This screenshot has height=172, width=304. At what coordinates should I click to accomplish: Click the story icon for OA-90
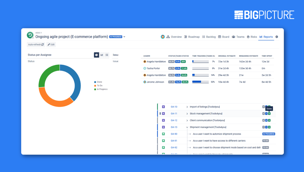pyautogui.click(x=163, y=134)
